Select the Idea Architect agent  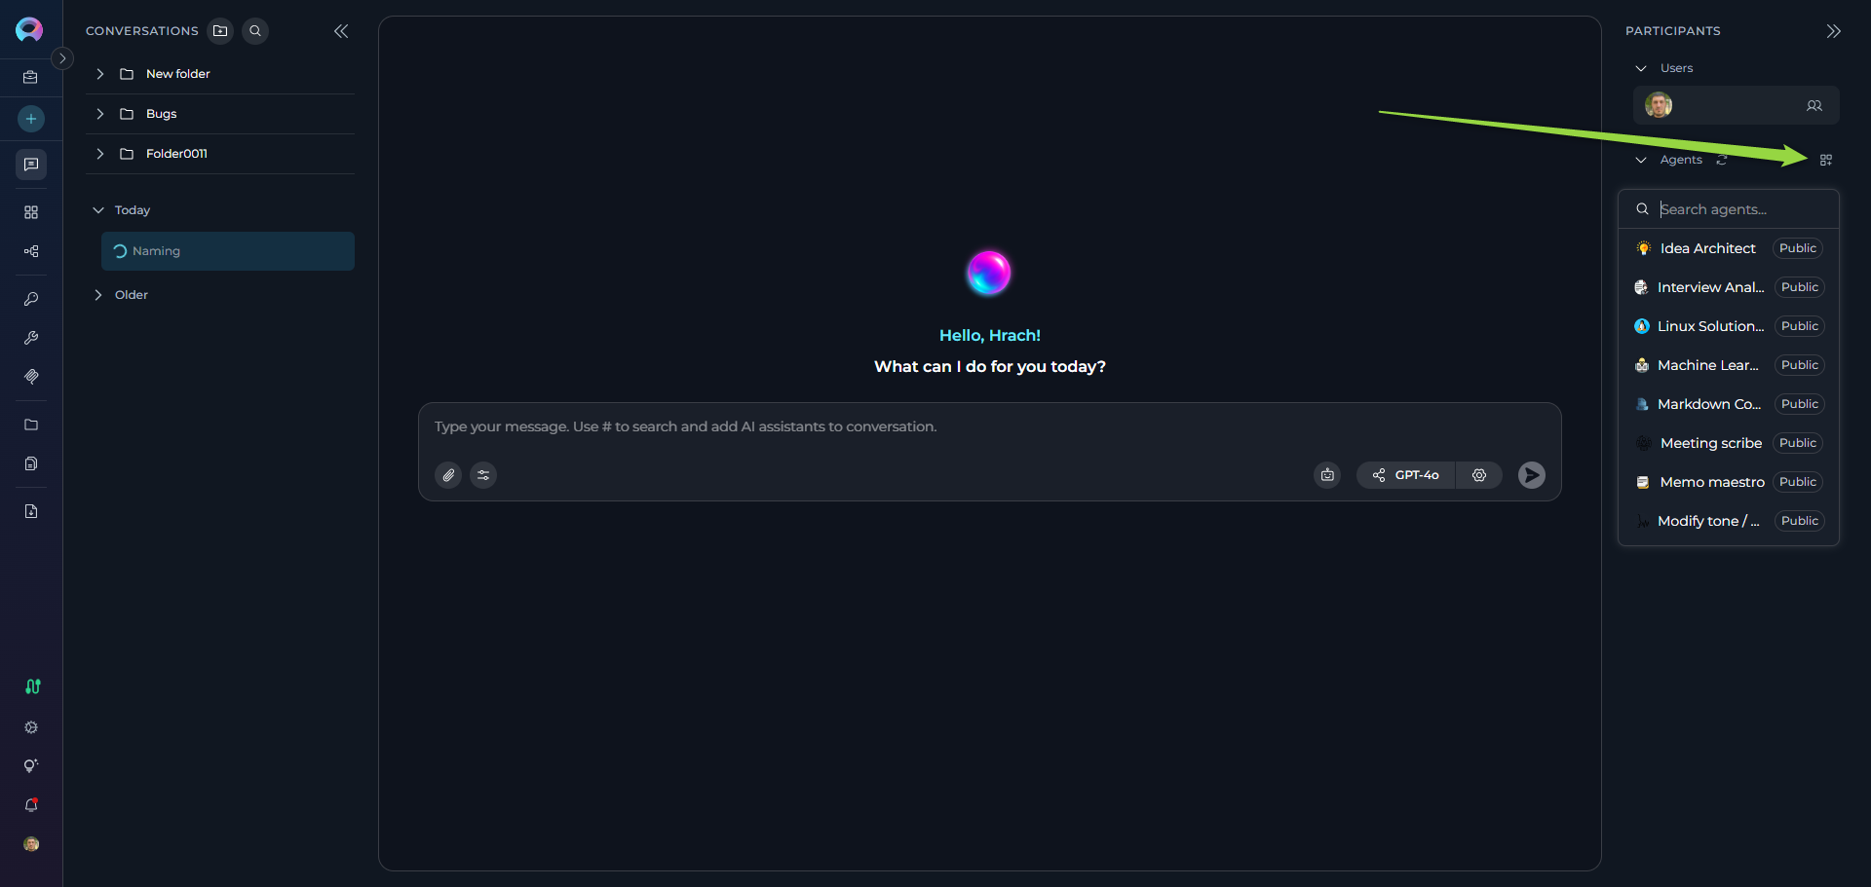[1707, 248]
